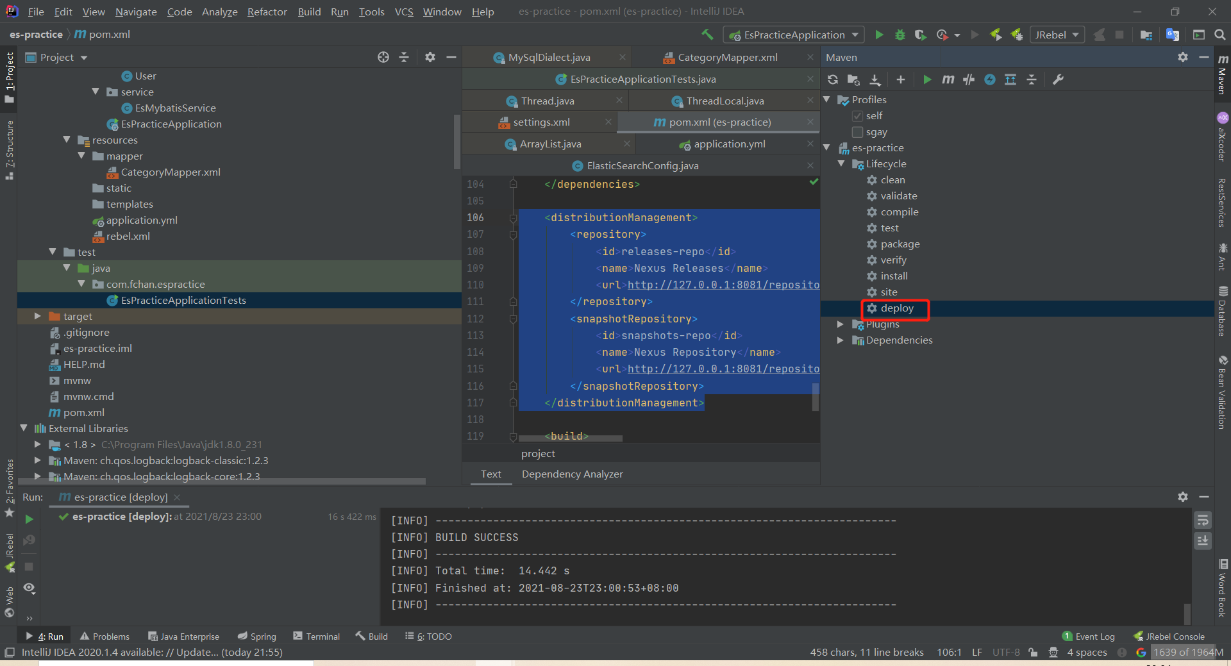
Task: Select CategoryMapper.xml in project tree
Action: coord(171,172)
